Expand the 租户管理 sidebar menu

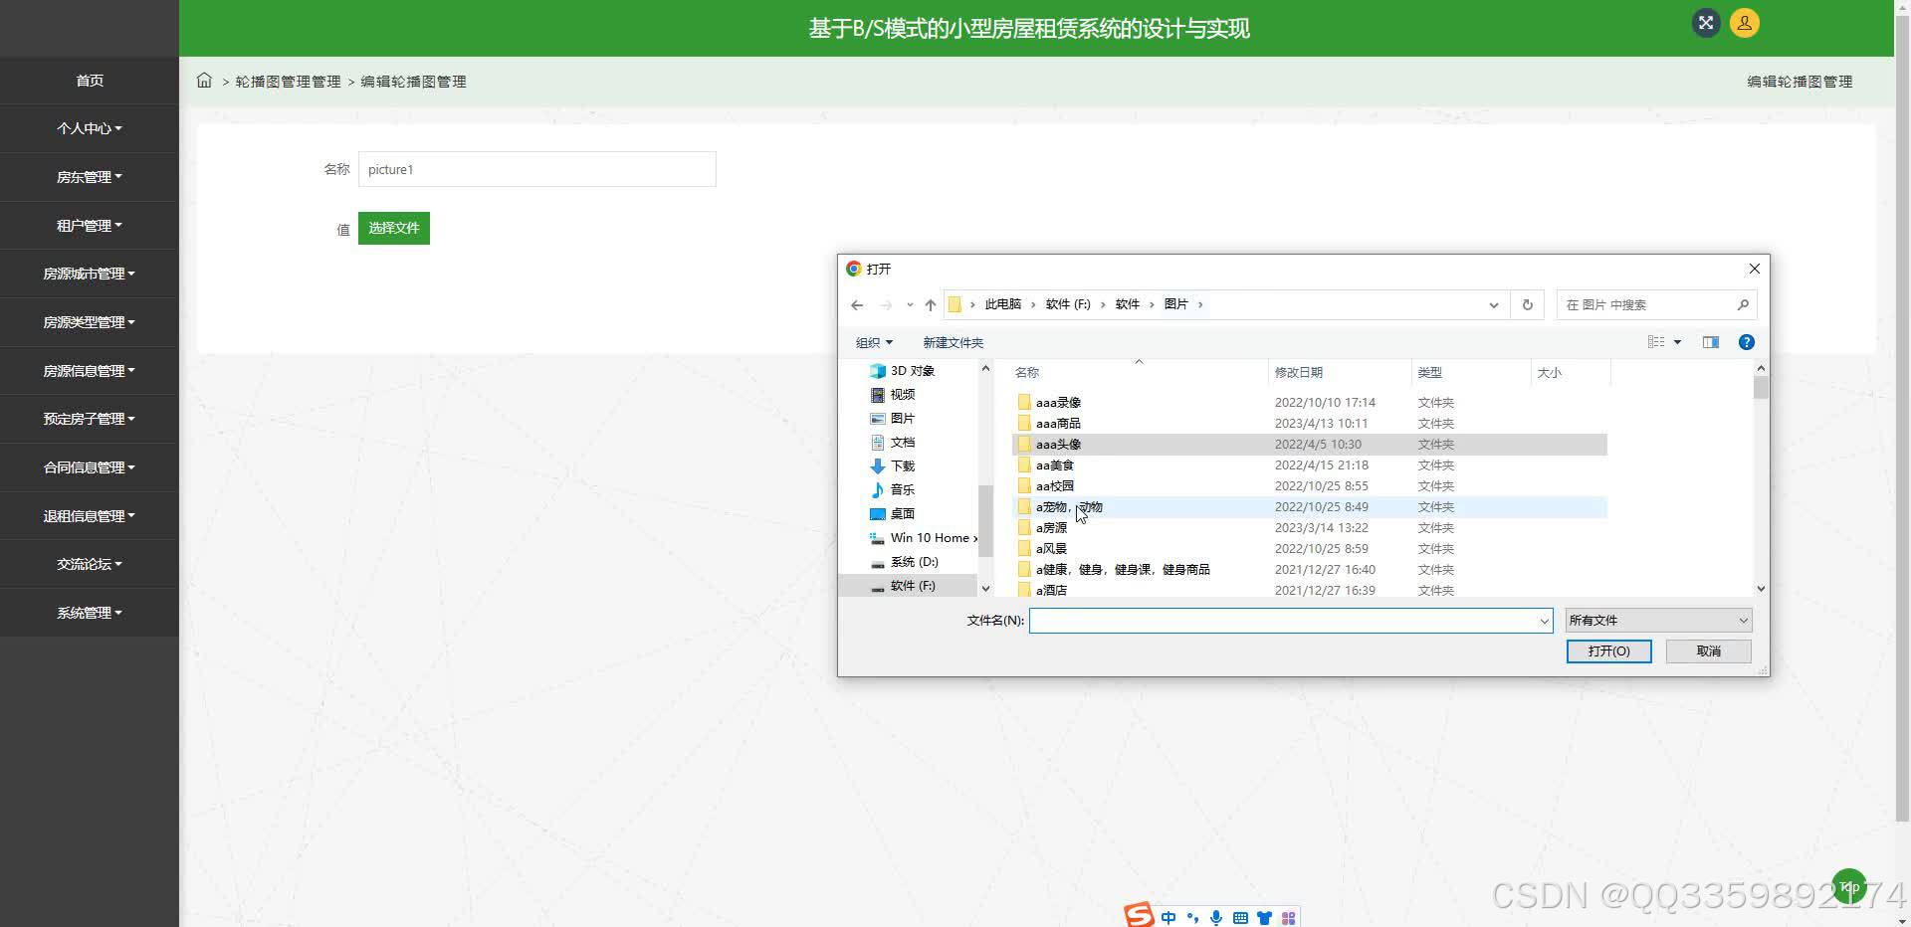[90, 226]
